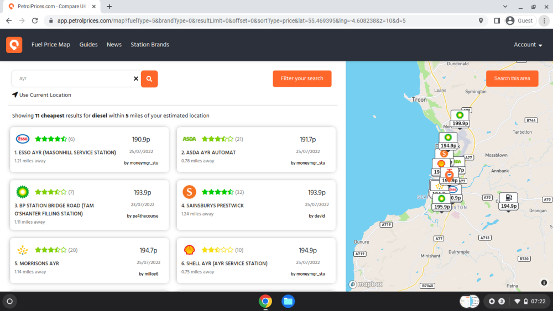The width and height of the screenshot is (553, 311).
Task: Open the ChromeOS launcher circle
Action: (x=10, y=301)
